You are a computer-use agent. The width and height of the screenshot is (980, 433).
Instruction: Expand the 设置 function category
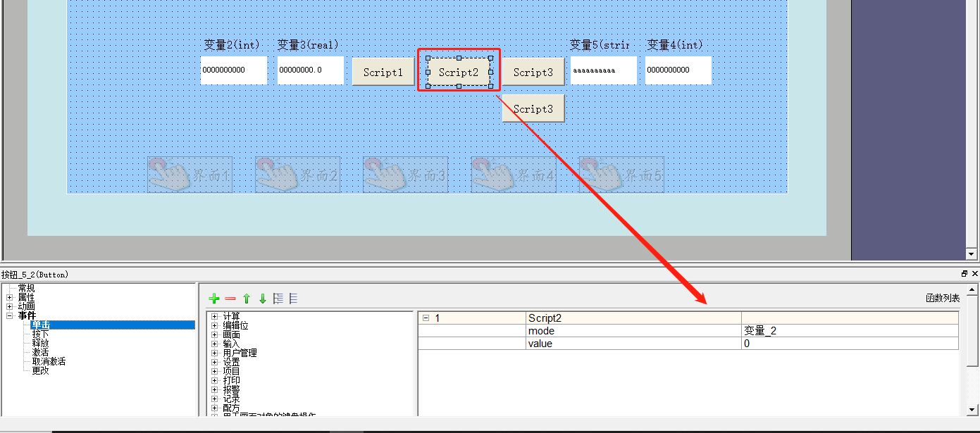pos(215,362)
